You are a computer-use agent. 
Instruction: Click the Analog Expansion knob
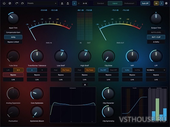coord(13,93)
